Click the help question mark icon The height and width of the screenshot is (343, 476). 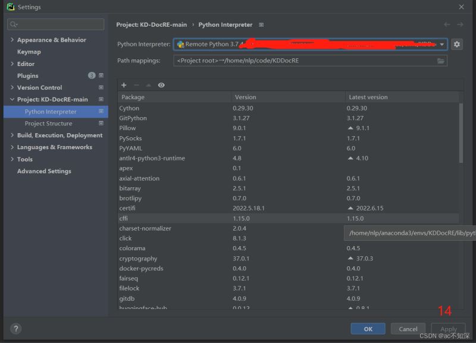coord(16,329)
